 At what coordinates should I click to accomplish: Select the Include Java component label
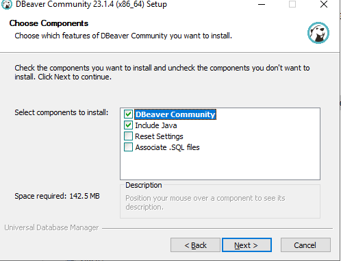point(156,125)
